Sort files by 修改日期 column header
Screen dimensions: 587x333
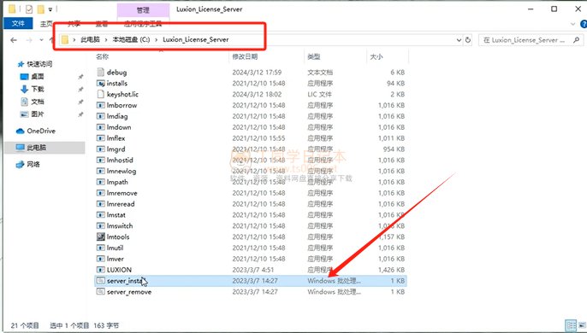[245, 57]
